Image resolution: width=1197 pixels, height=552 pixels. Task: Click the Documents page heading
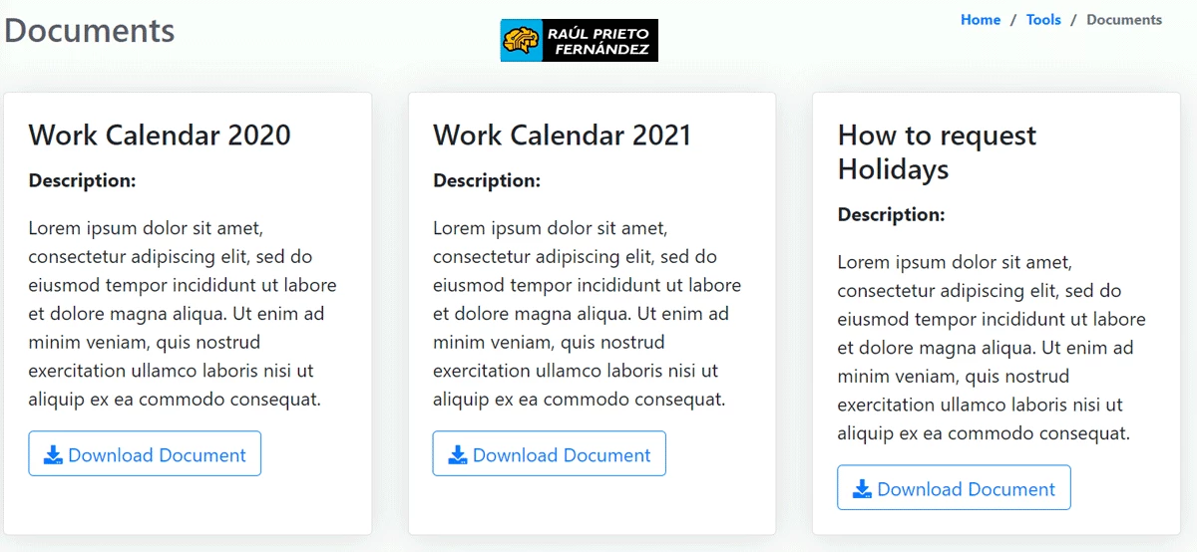click(x=90, y=31)
